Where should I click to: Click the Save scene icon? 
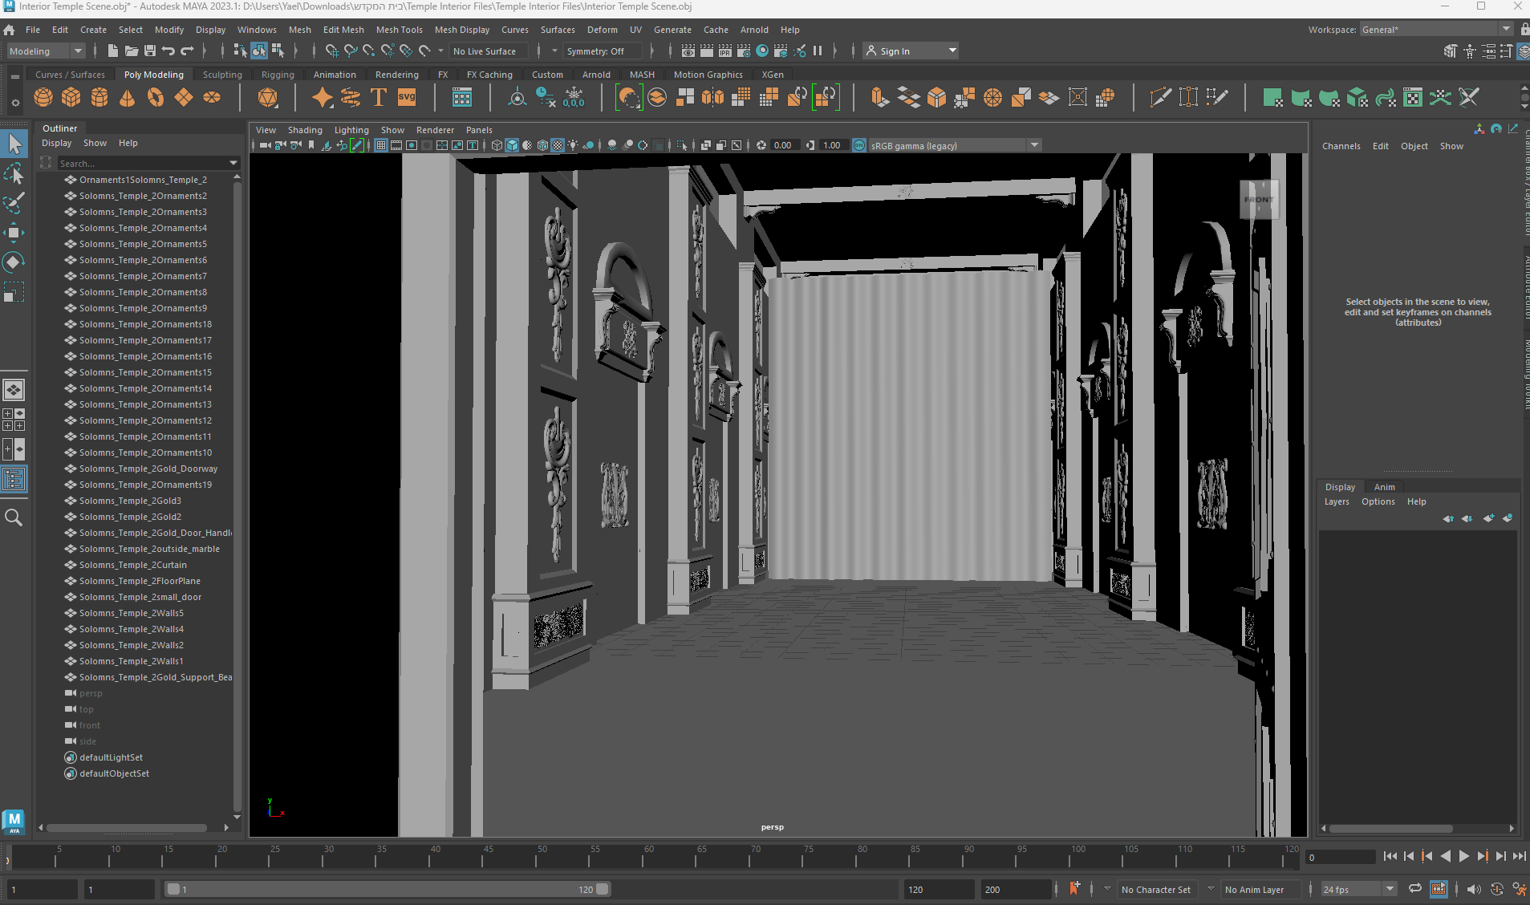click(x=150, y=51)
